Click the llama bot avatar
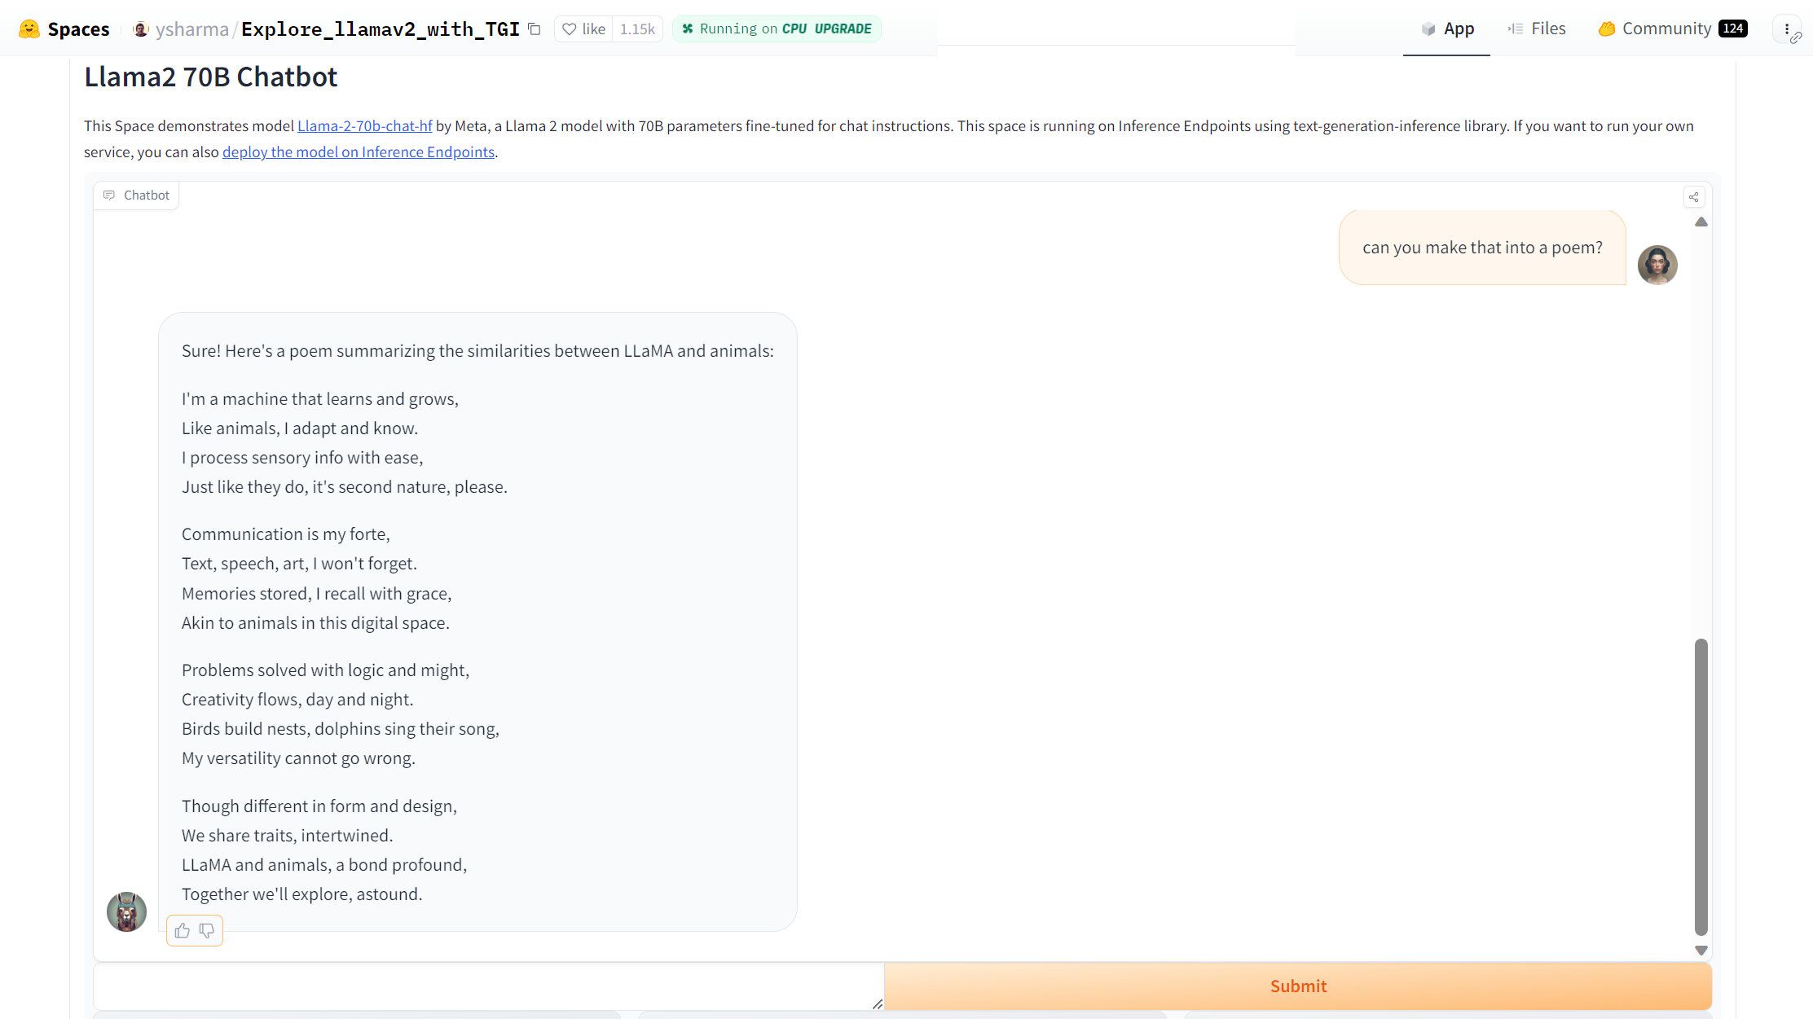This screenshot has height=1019, width=1813. 126,911
